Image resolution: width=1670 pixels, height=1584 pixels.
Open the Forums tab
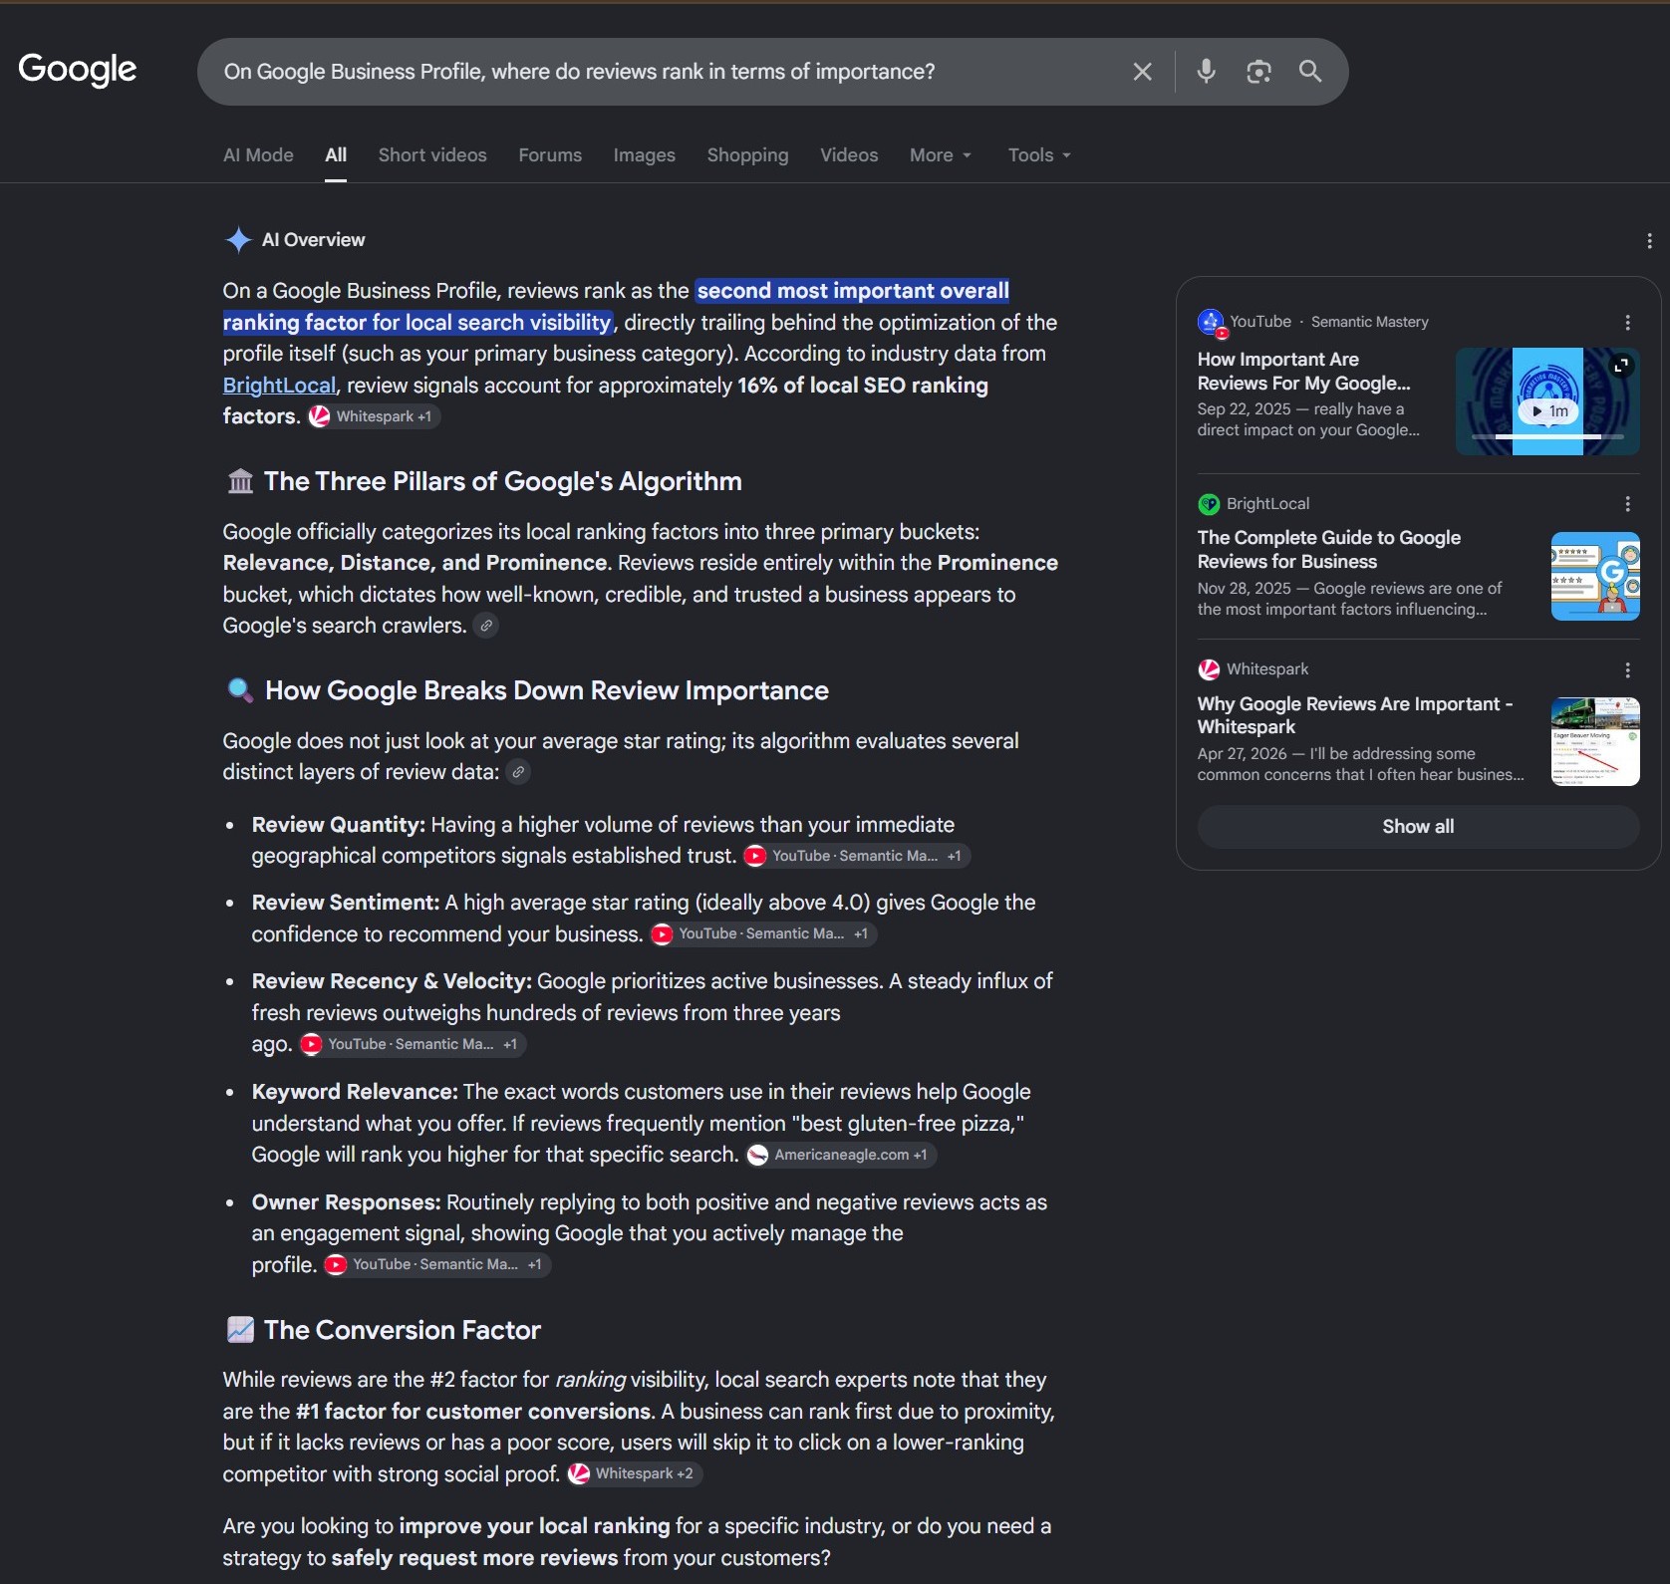point(550,155)
